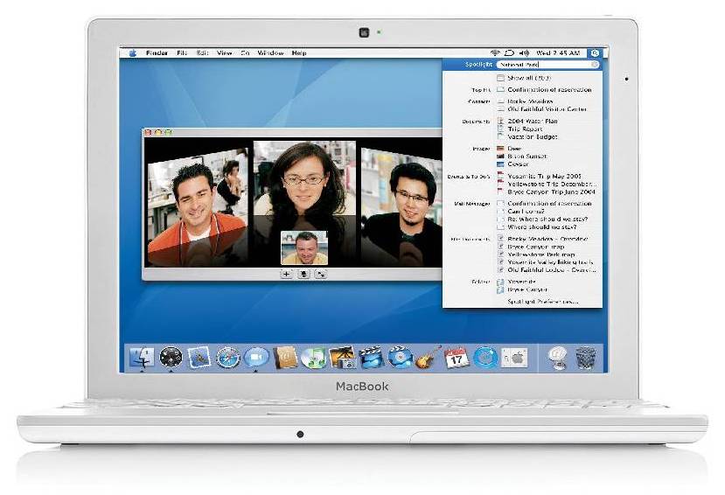This screenshot has width=725, height=495.
Task: Open the Window menu
Action: click(270, 53)
